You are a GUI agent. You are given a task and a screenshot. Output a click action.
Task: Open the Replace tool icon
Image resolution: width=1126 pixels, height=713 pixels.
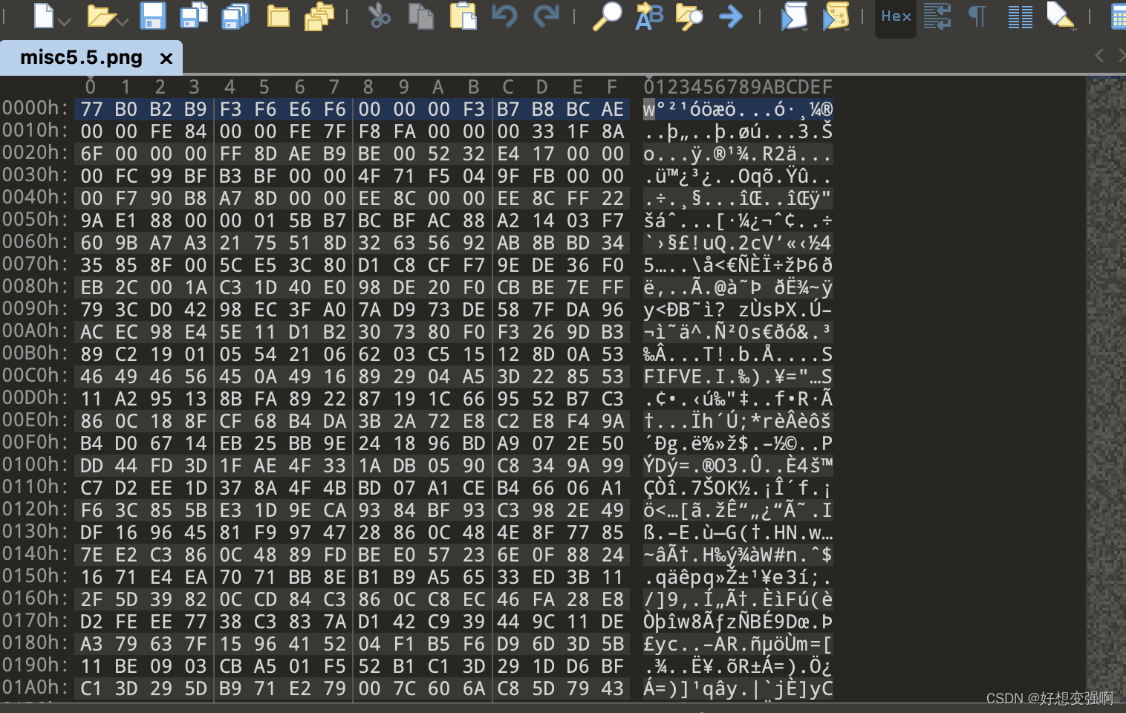click(649, 16)
